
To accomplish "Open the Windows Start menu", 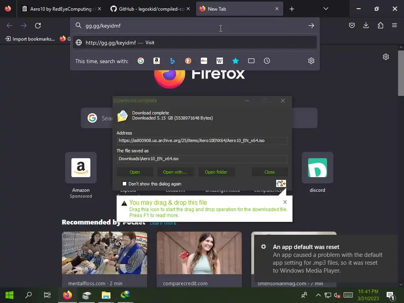I will coord(9,295).
